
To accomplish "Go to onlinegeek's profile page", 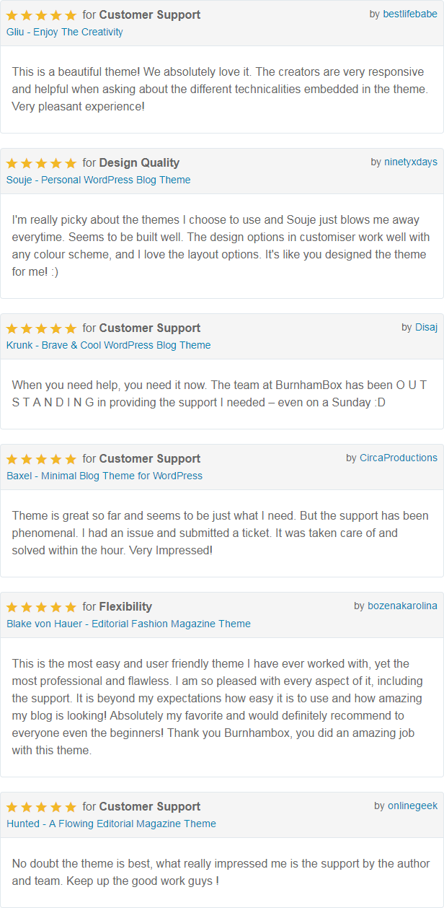I will point(412,806).
